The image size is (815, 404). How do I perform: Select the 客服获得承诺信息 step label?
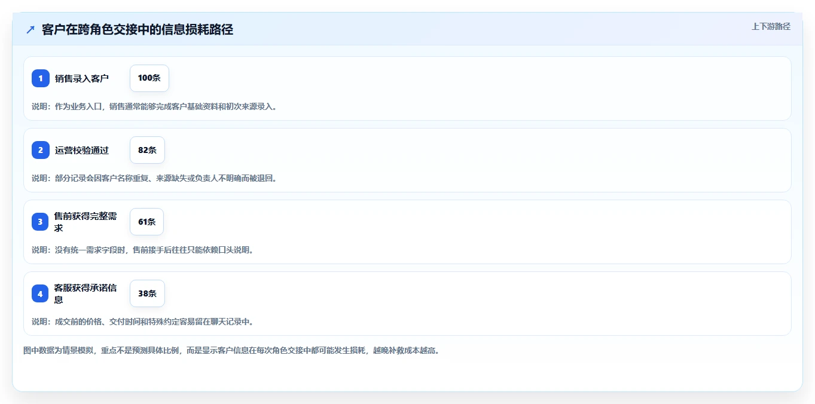86,293
